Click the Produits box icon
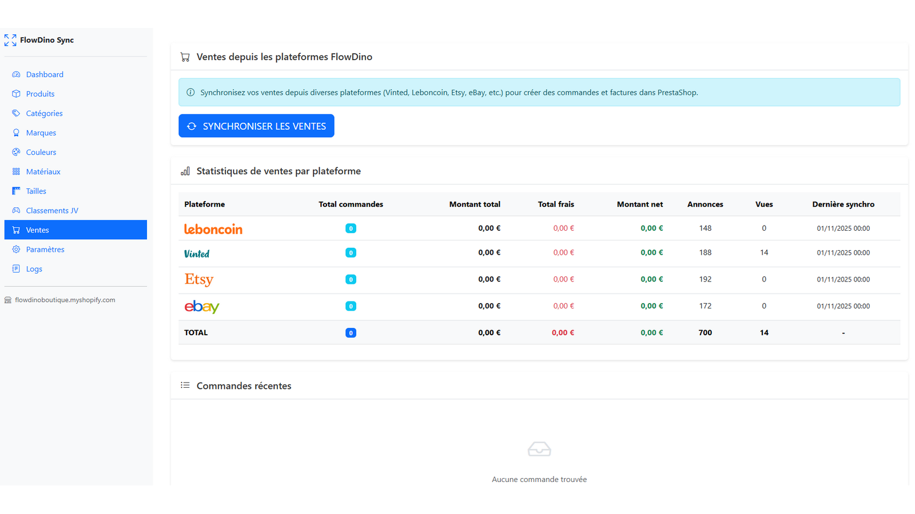This screenshot has width=915, height=514. (x=16, y=94)
